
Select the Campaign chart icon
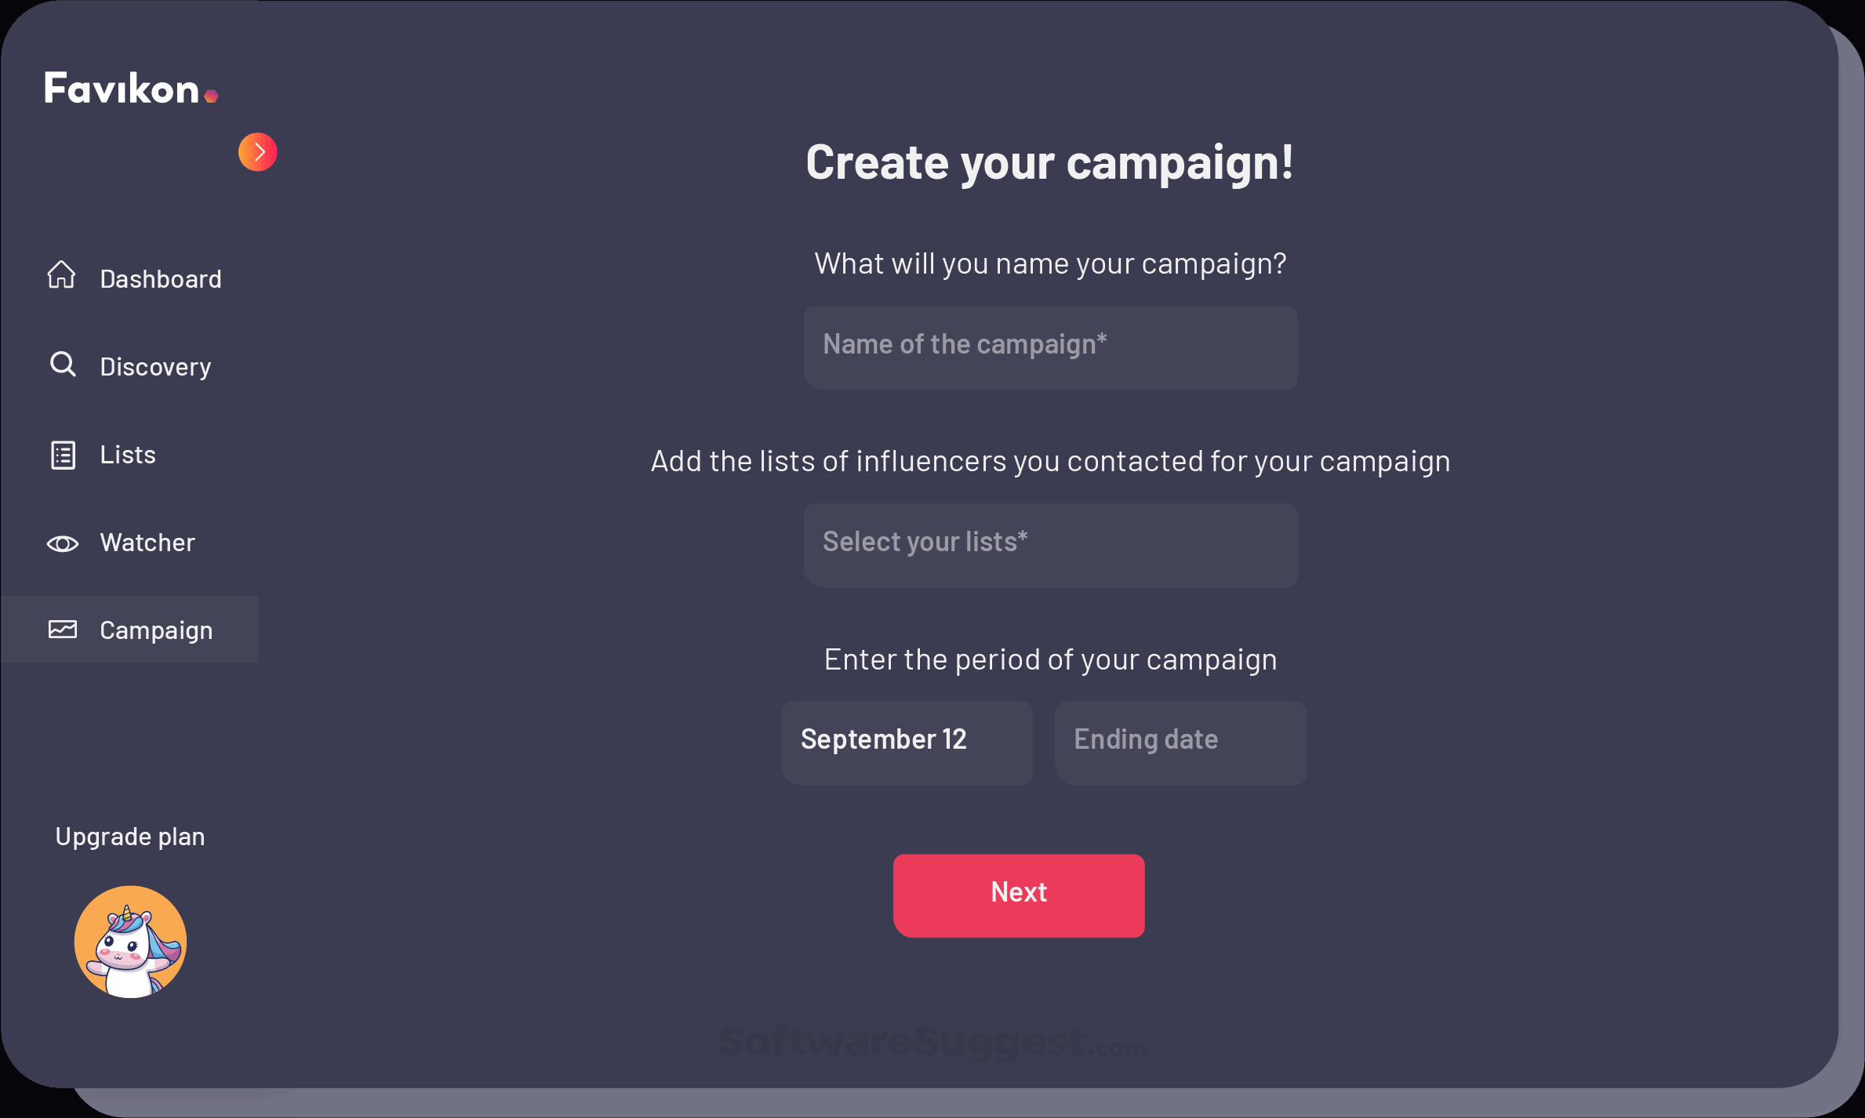pyautogui.click(x=63, y=629)
